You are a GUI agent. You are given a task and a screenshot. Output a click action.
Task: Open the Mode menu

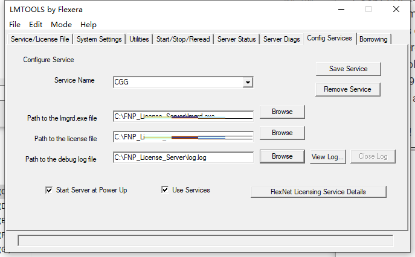coord(61,25)
